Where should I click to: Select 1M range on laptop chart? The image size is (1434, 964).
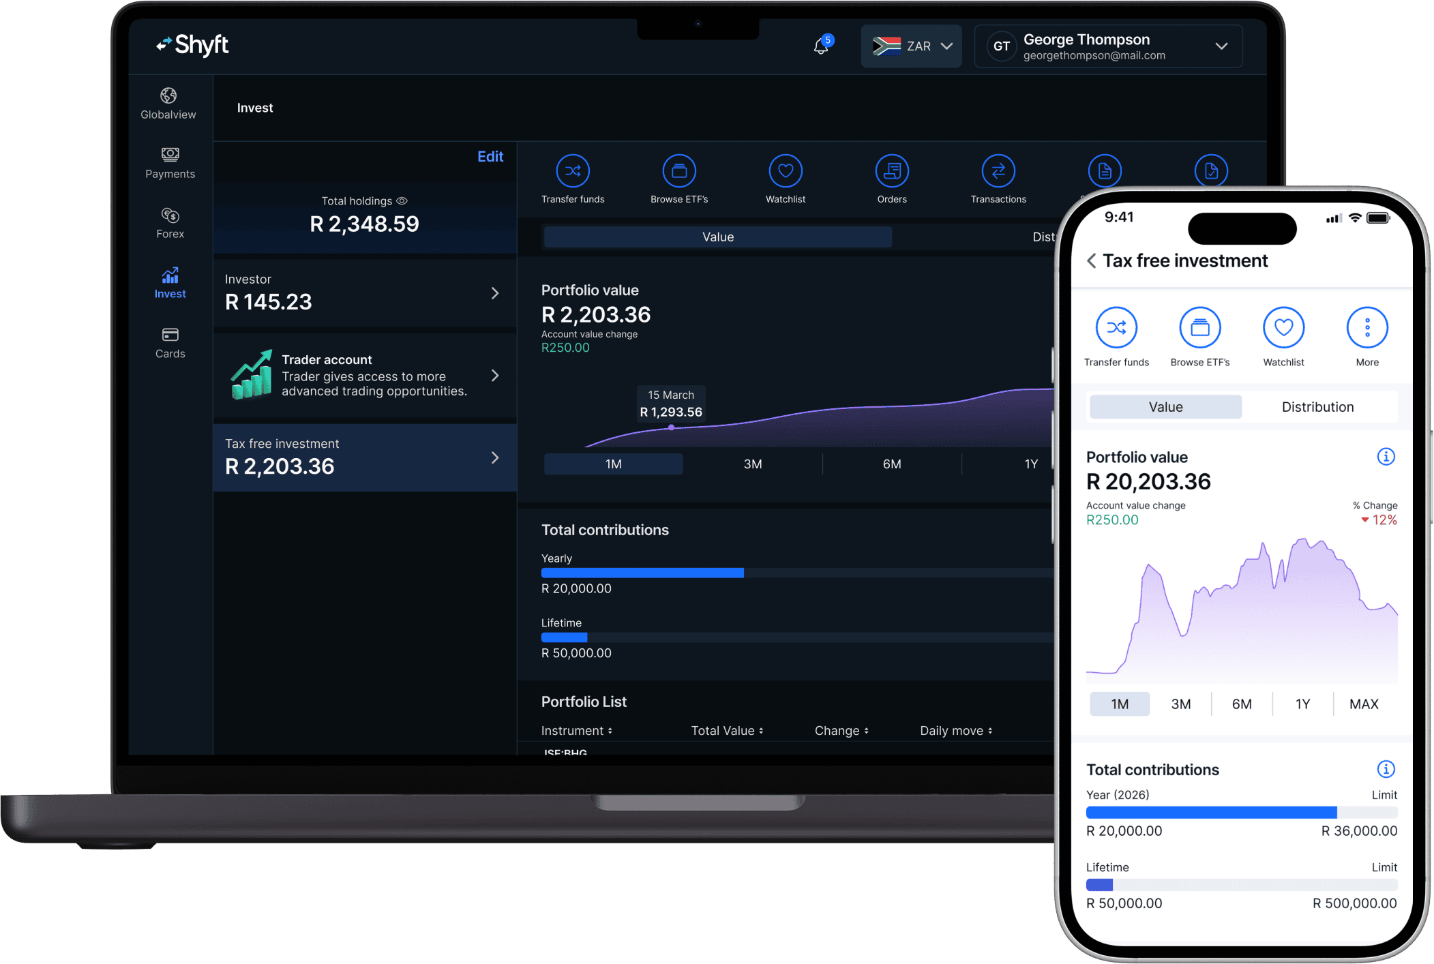click(x=613, y=464)
